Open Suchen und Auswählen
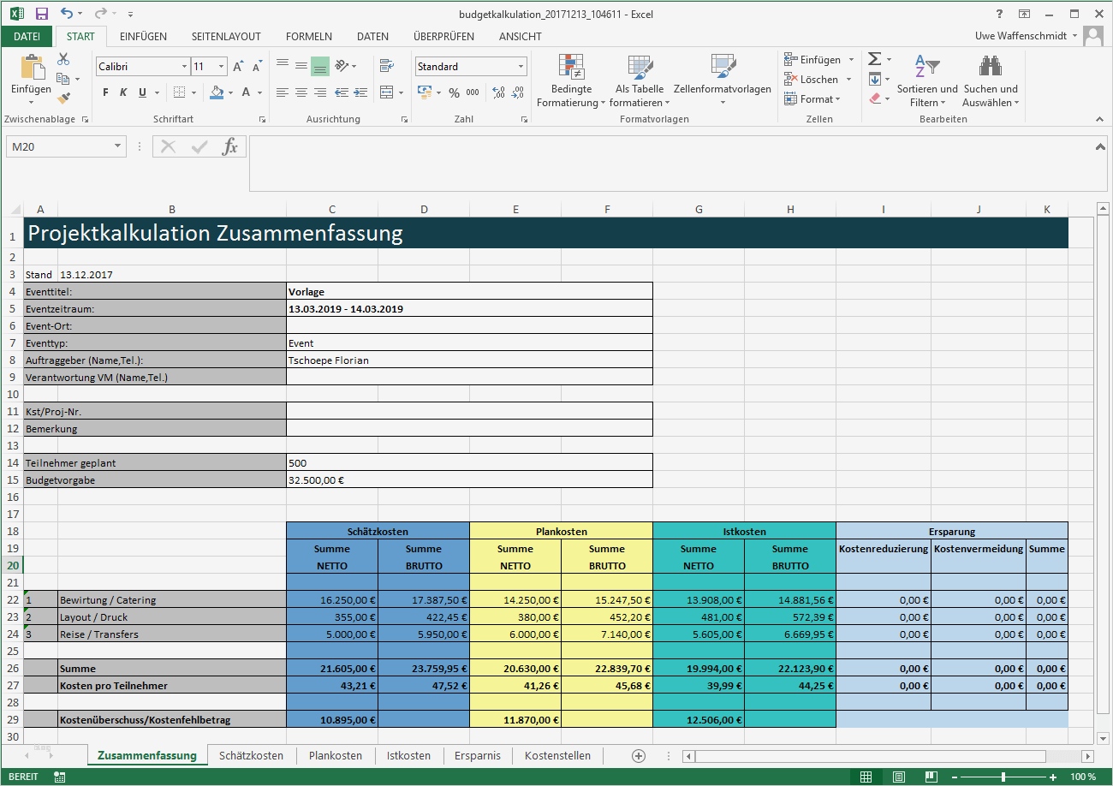1113x786 pixels. [x=990, y=81]
